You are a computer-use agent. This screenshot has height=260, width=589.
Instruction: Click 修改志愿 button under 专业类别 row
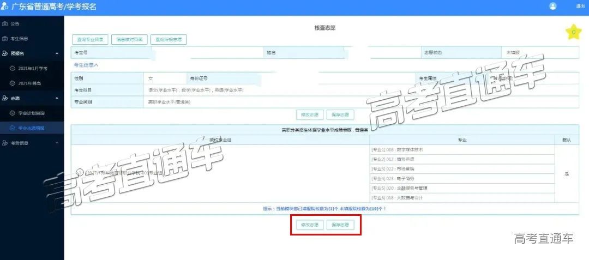310,115
